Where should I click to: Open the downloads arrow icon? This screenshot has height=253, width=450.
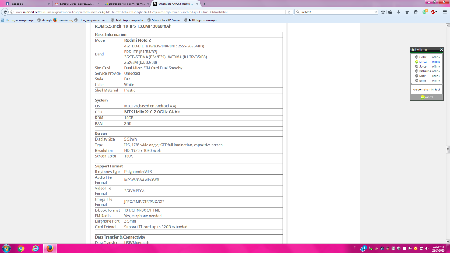pos(399,12)
